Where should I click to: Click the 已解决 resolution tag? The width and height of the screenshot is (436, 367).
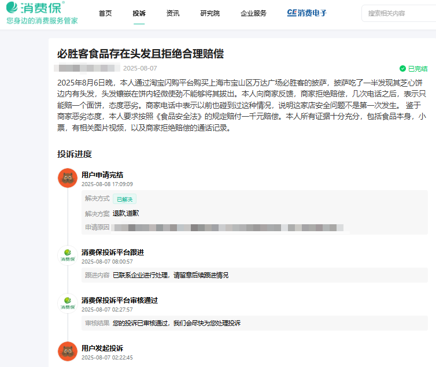point(124,199)
